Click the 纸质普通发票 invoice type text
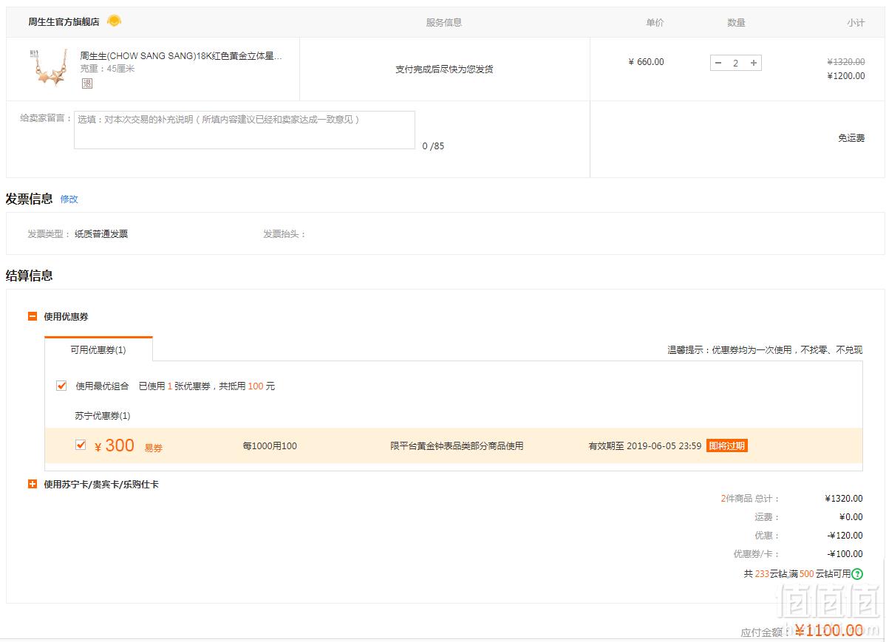Screen dimensions: 886x642 pyautogui.click(x=101, y=234)
